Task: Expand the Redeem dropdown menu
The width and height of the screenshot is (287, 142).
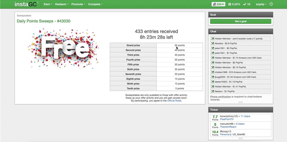Action: point(62,4)
